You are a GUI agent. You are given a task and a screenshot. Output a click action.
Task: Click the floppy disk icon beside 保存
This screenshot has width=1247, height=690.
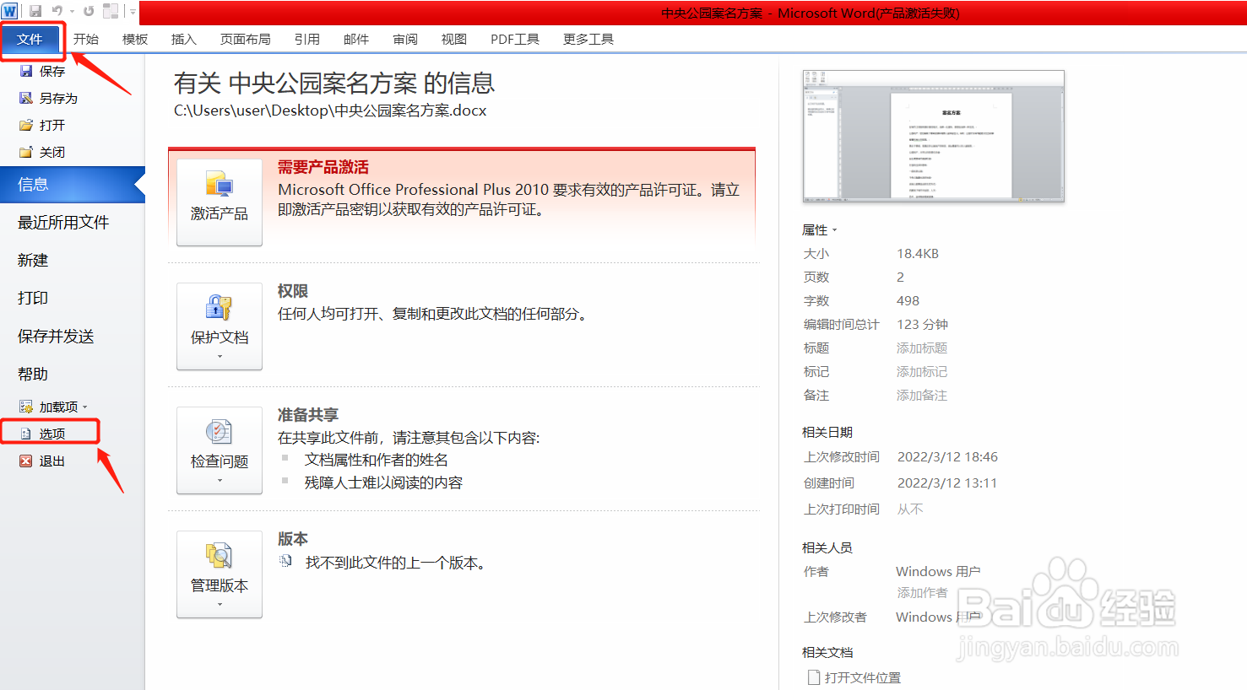pos(26,71)
